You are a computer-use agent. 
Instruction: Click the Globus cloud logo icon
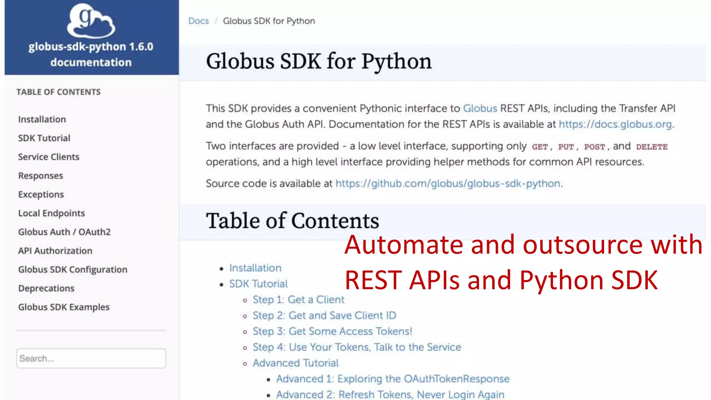pos(91,21)
